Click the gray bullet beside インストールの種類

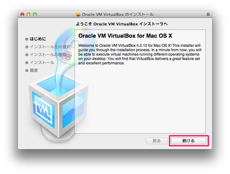(27, 55)
